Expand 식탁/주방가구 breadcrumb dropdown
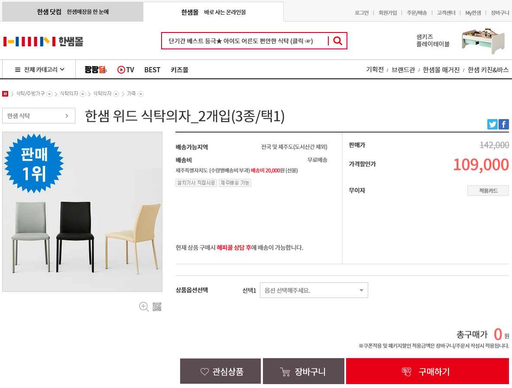 pyautogui.click(x=49, y=94)
